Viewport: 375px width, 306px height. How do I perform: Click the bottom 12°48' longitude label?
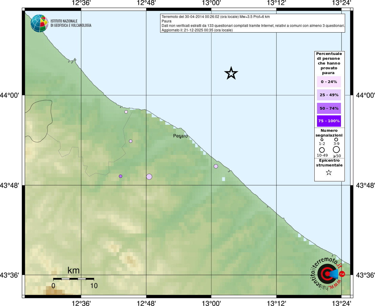click(x=146, y=303)
